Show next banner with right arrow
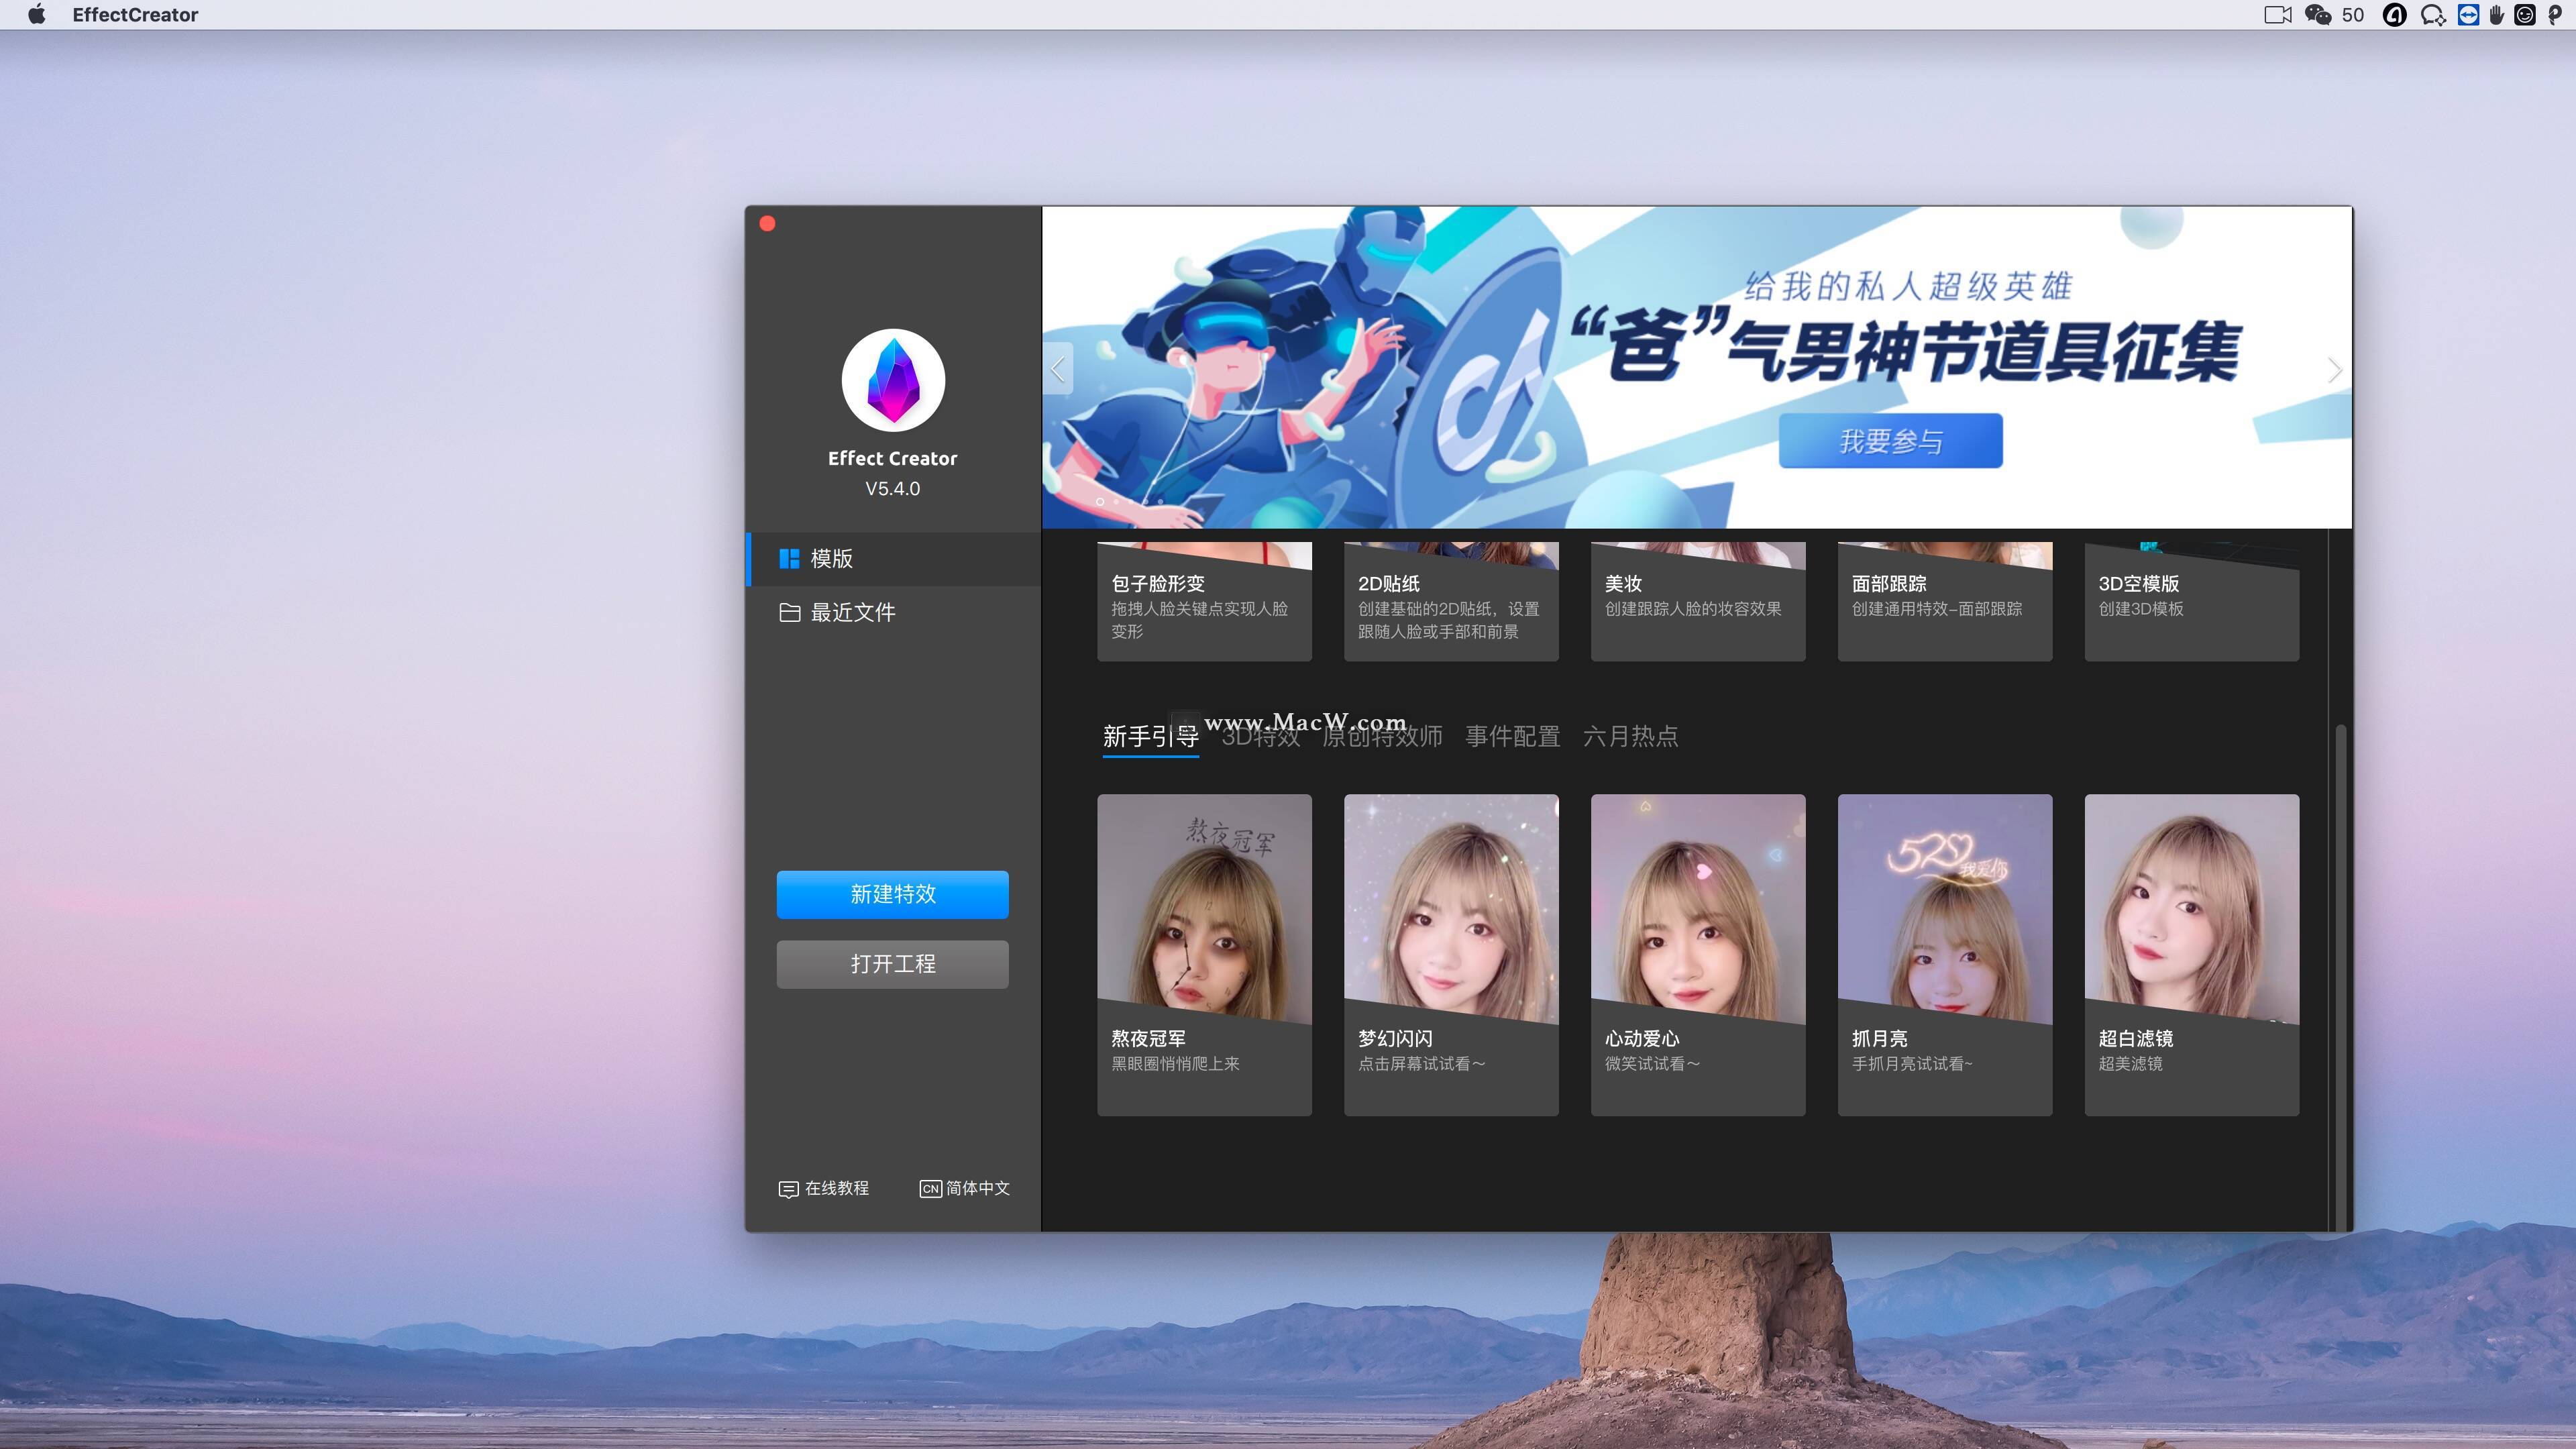 point(2334,370)
